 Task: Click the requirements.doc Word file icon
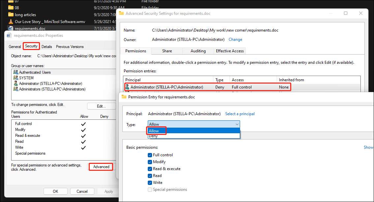(11, 29)
